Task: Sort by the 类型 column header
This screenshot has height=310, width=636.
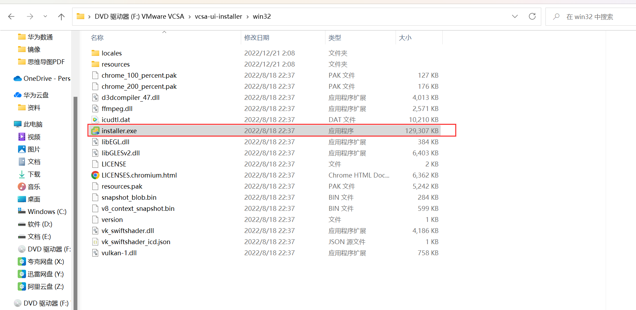Action: [335, 37]
